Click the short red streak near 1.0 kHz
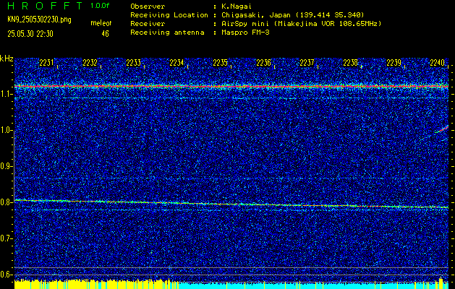The width and height of the screenshot is (455, 289). tap(442, 129)
